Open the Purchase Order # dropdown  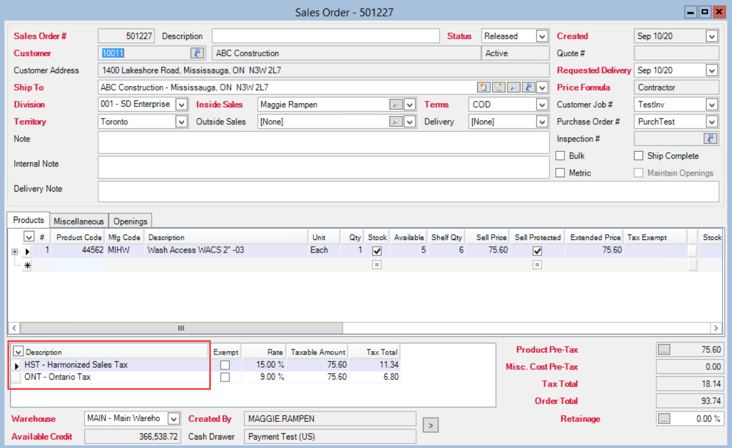point(711,122)
